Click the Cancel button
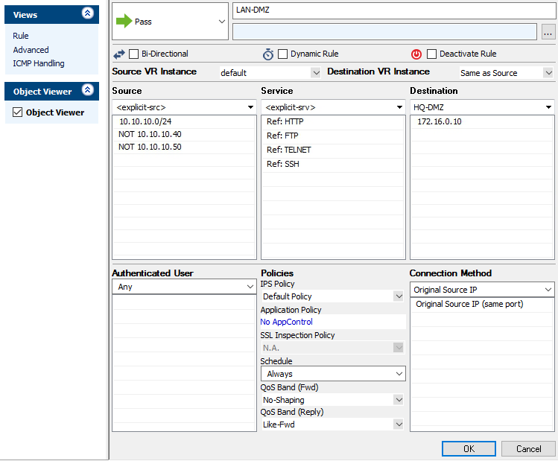 (x=528, y=449)
